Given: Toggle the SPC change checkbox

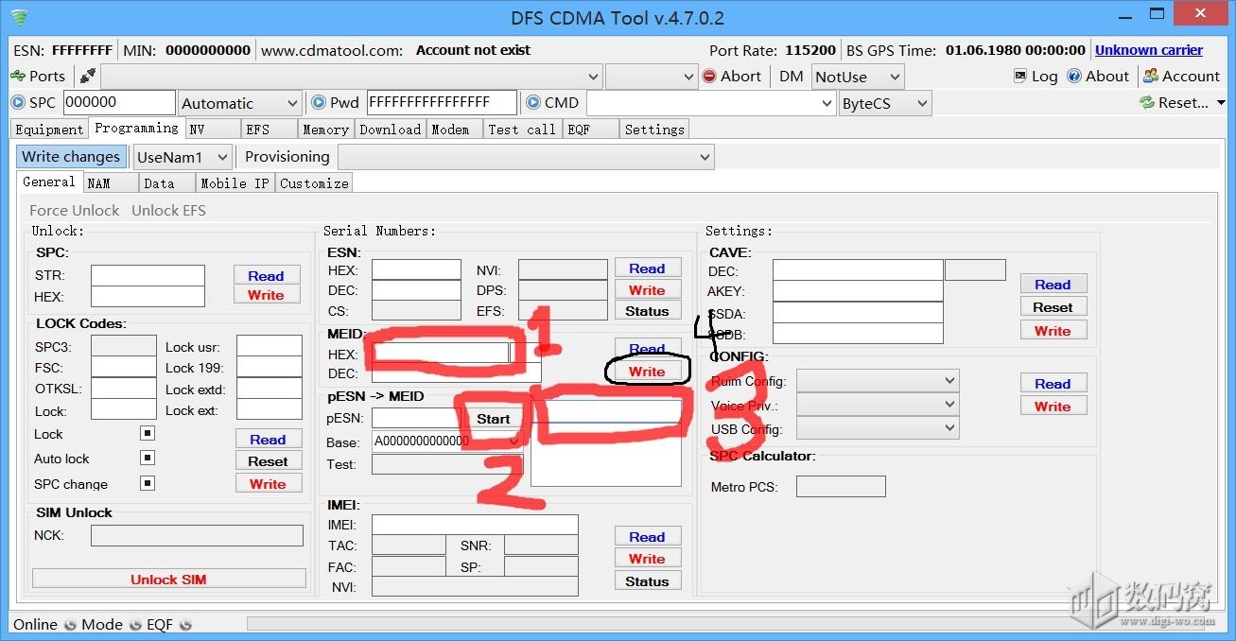Looking at the screenshot, I should 147,483.
